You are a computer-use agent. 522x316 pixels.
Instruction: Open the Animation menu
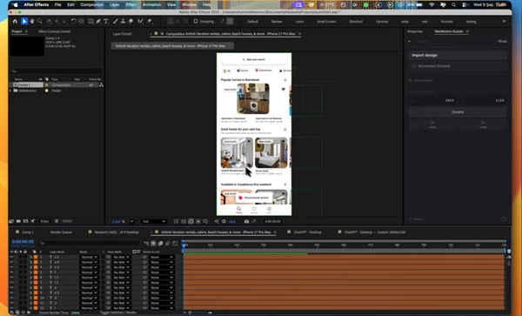pyautogui.click(x=151, y=4)
